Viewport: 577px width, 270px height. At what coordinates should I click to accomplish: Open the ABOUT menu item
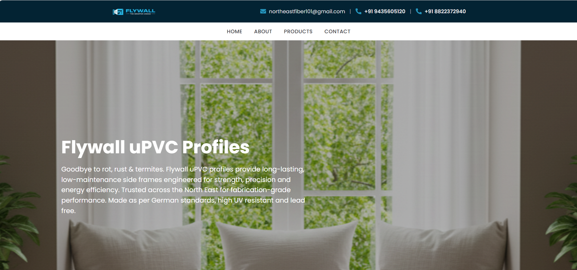(x=263, y=31)
